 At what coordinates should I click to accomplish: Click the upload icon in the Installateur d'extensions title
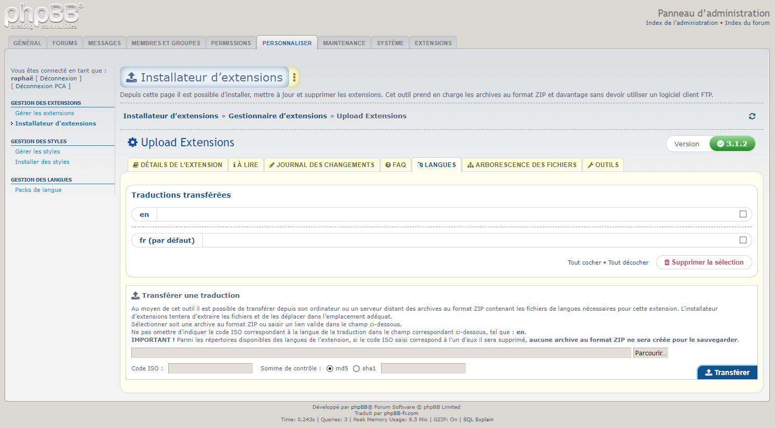tap(132, 77)
